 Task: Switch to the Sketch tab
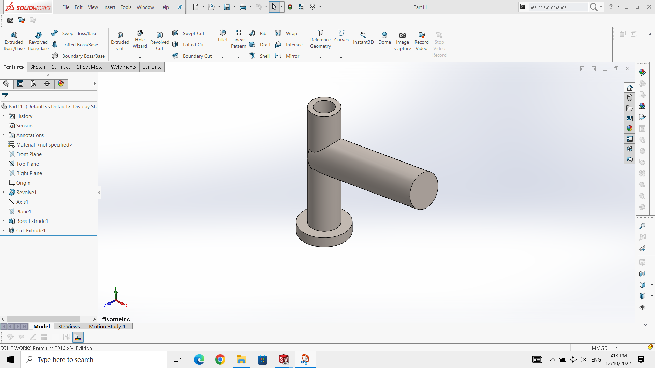pos(38,67)
